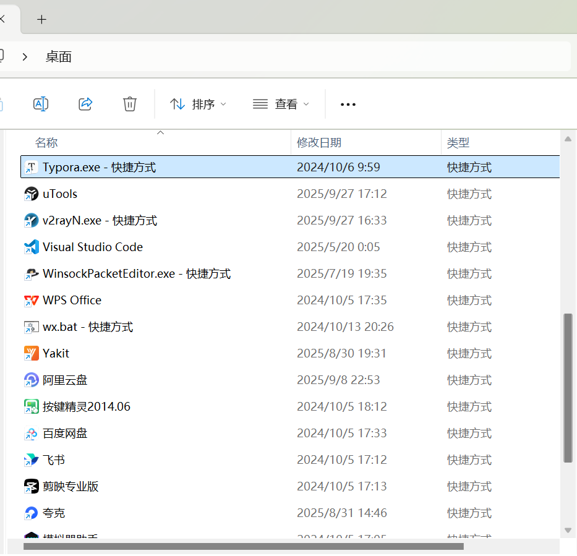The height and width of the screenshot is (556, 577).
Task: Click the Typora.exe - 快捷方式 file name
Action: point(99,168)
